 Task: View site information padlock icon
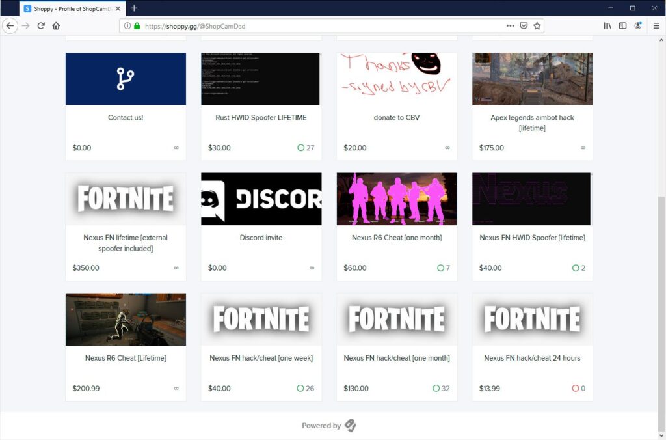click(137, 26)
